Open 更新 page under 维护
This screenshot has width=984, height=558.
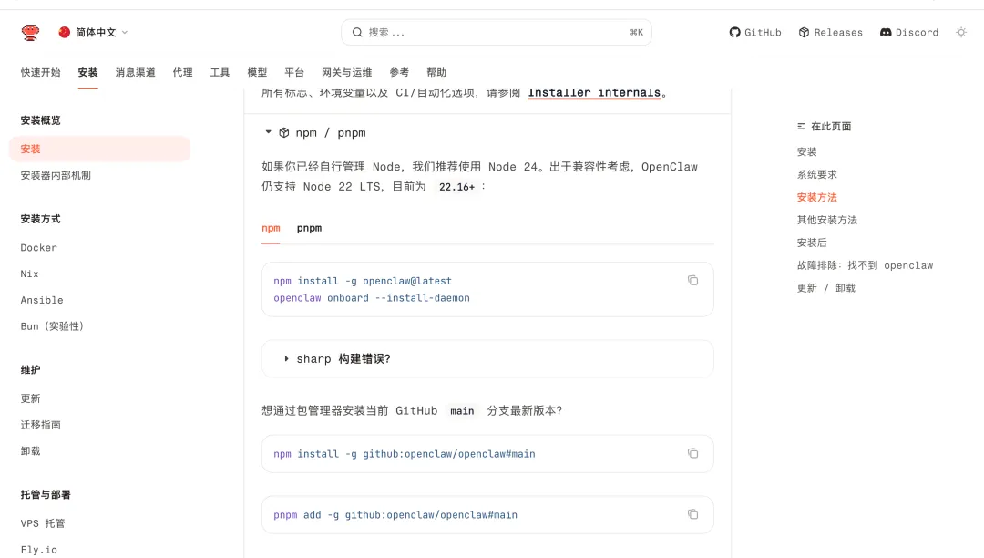point(30,398)
